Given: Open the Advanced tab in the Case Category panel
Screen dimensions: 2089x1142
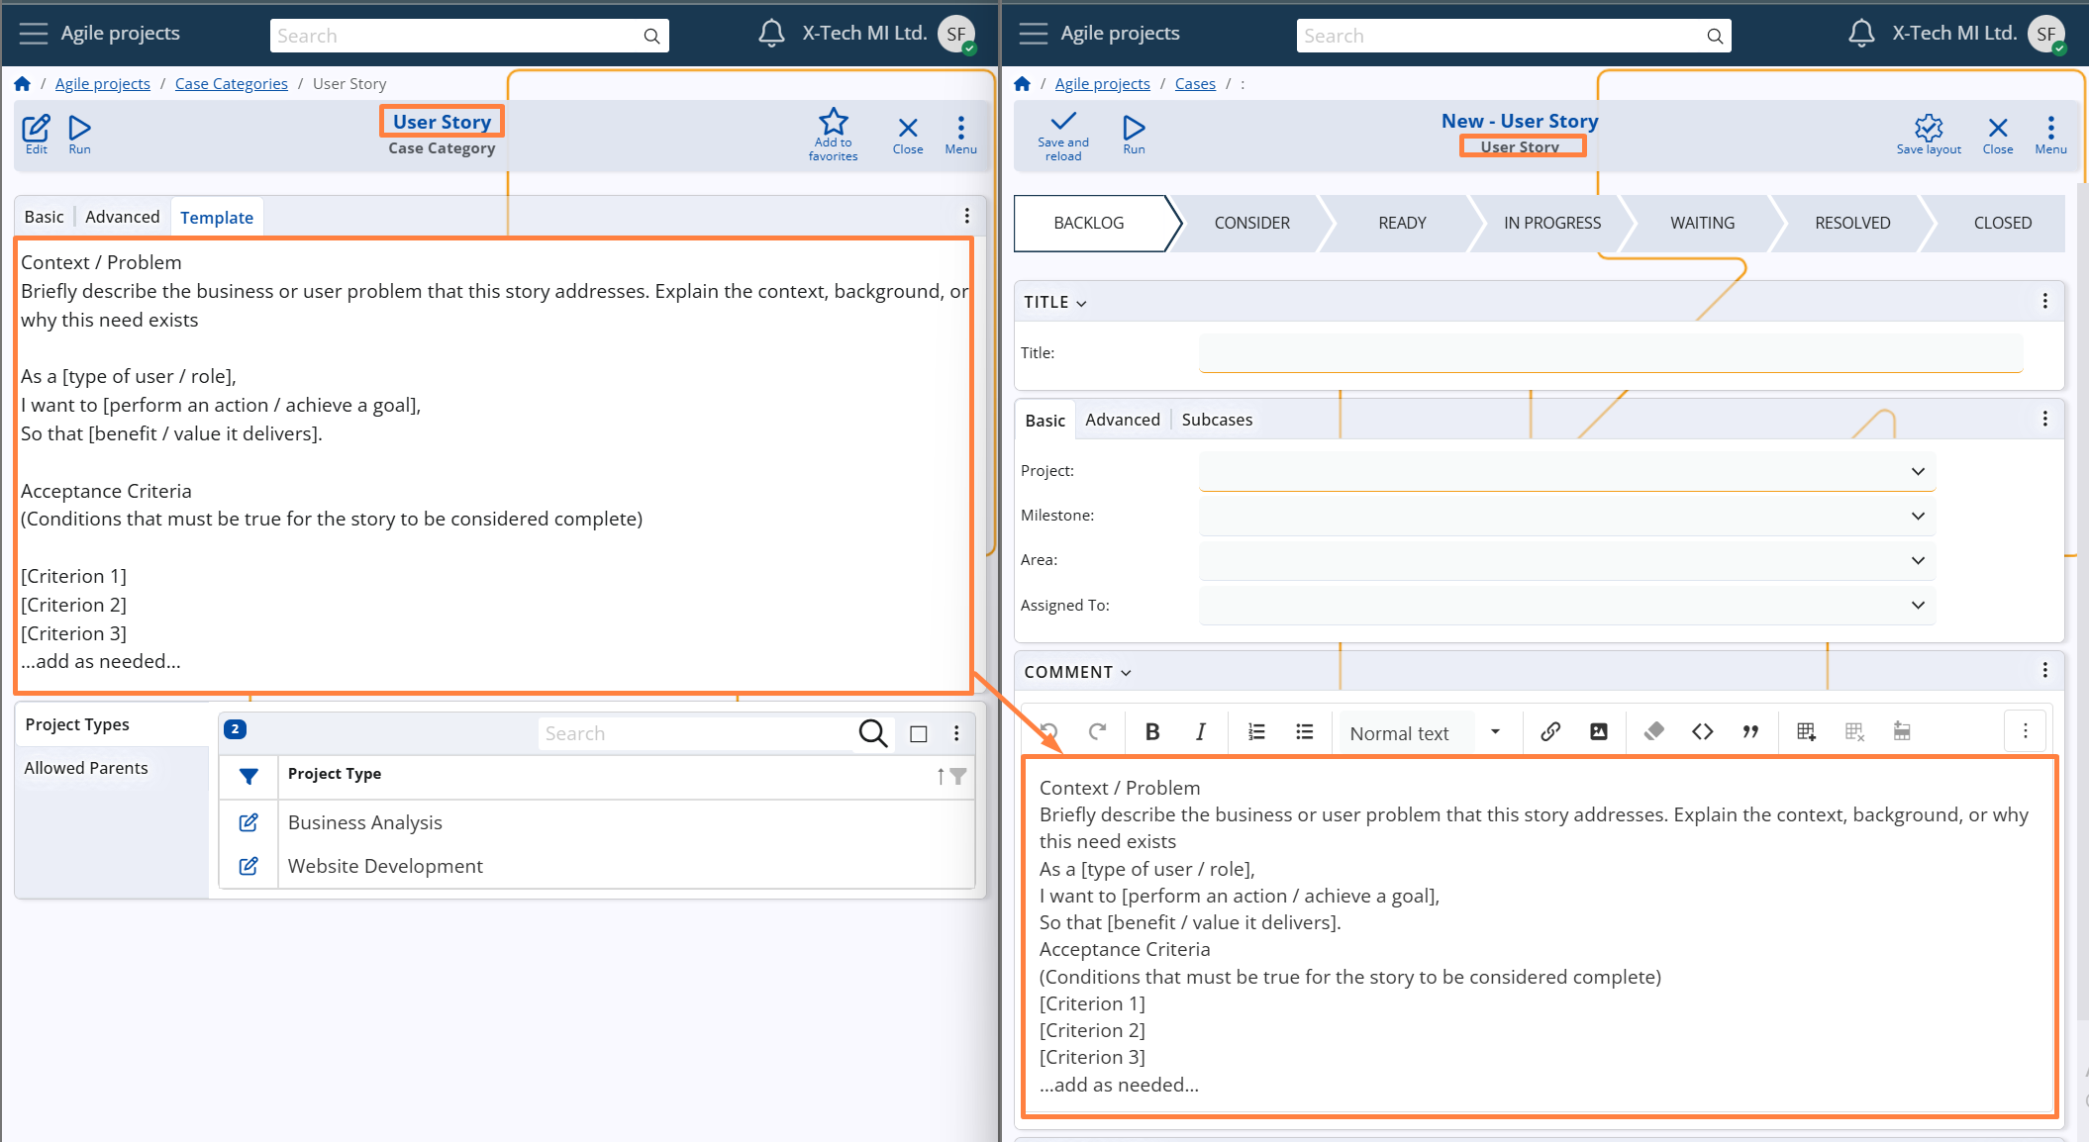Looking at the screenshot, I should pos(122,217).
